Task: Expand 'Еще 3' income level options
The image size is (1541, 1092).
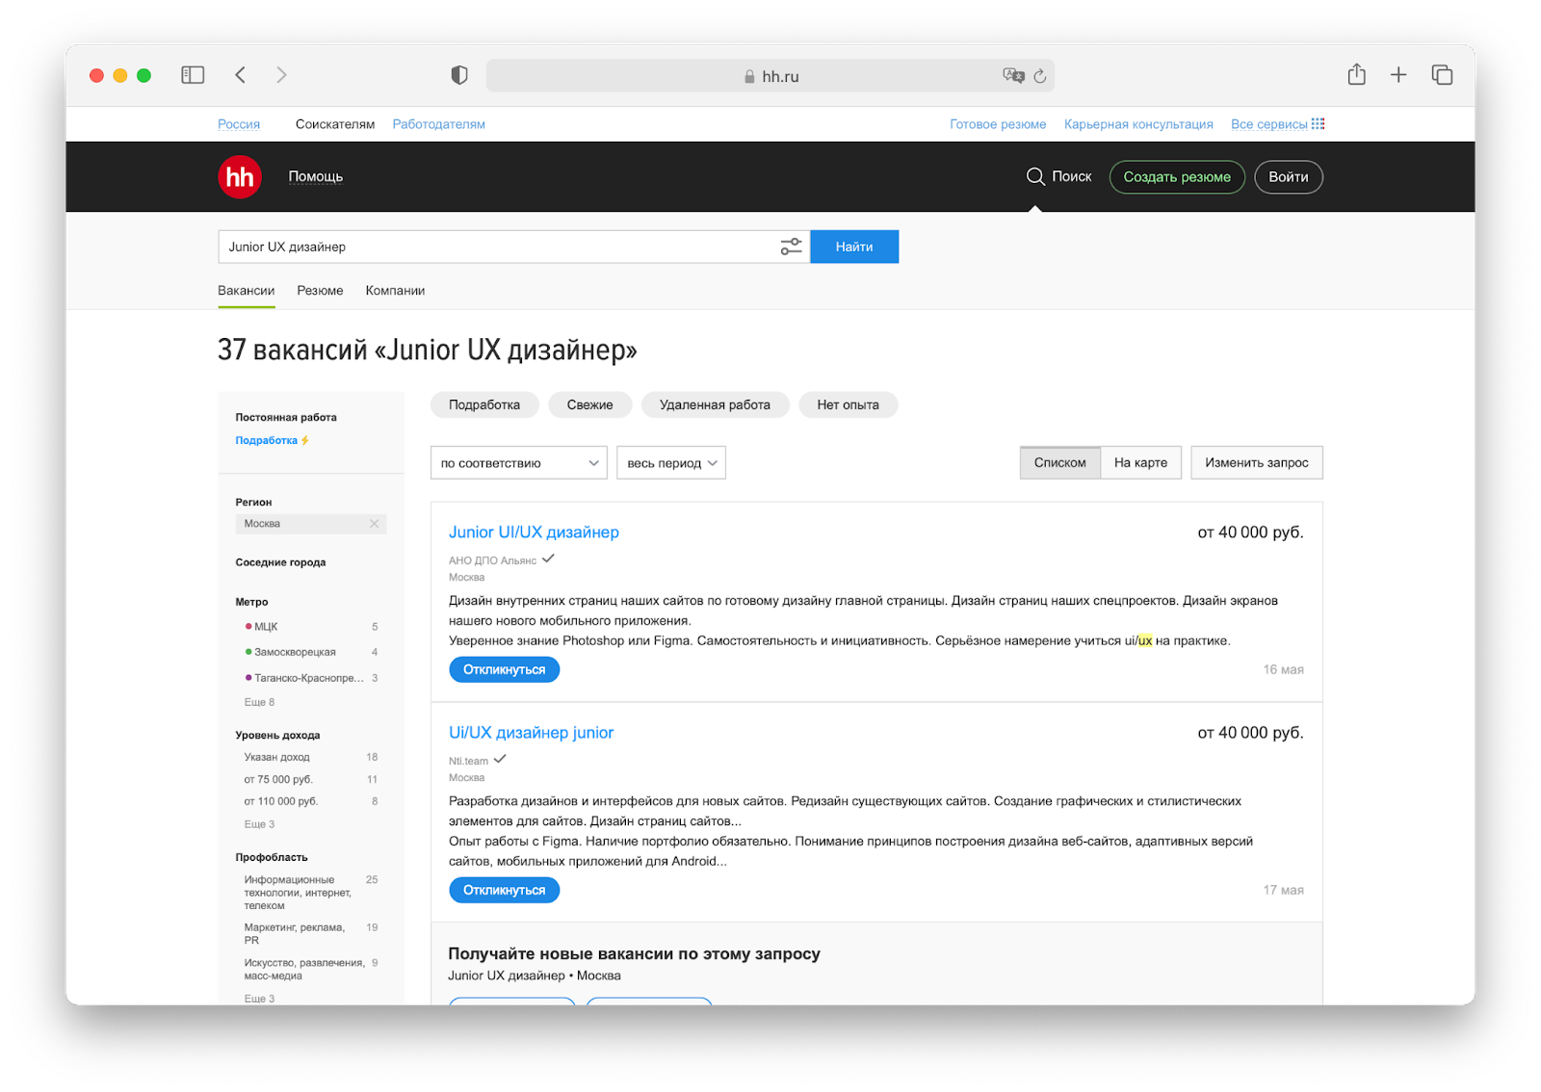Action: point(259,824)
